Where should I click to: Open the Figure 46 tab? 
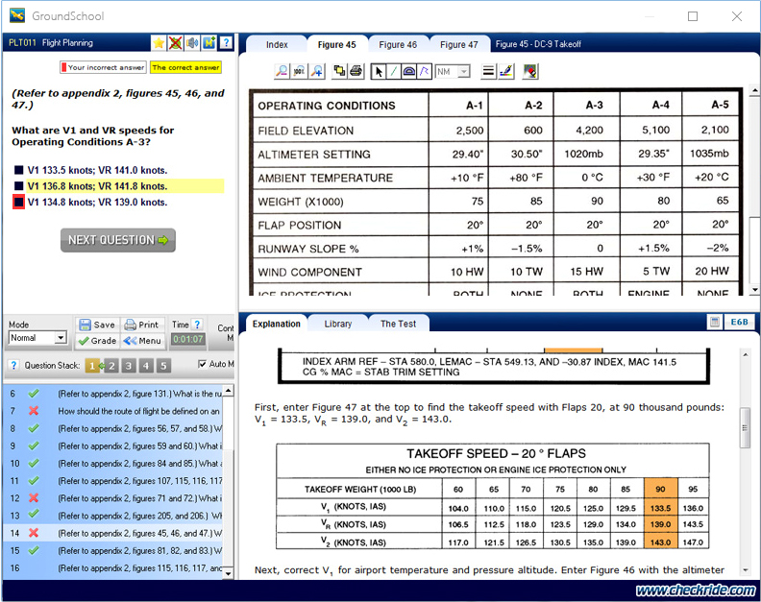coord(398,44)
